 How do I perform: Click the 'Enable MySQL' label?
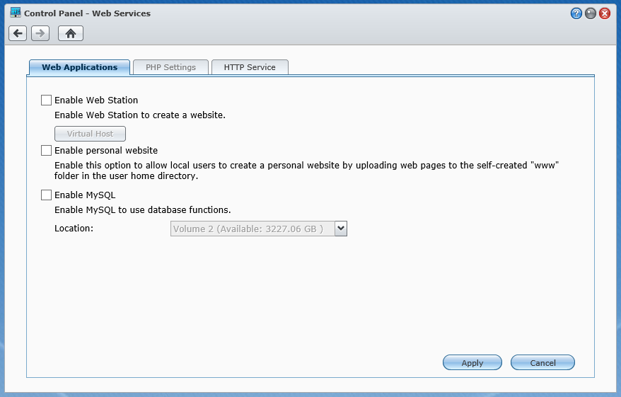[x=85, y=195]
